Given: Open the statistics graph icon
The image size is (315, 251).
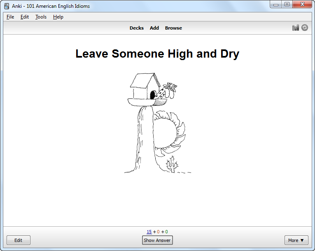Looking at the screenshot, I should point(295,28).
